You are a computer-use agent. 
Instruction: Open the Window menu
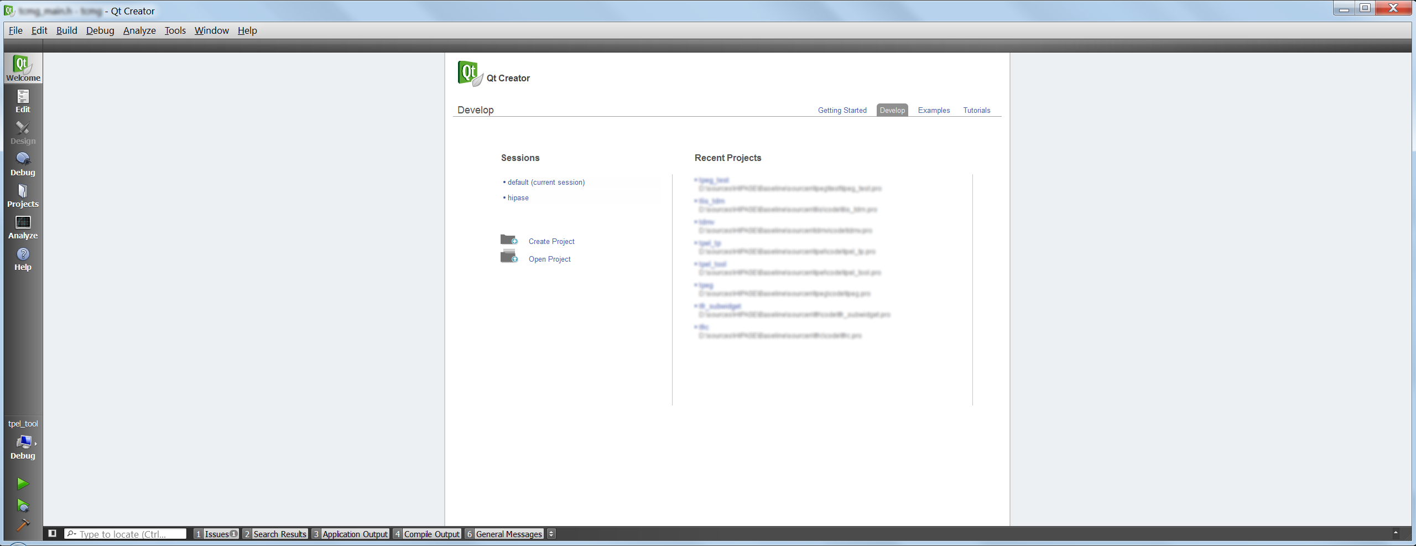click(212, 30)
